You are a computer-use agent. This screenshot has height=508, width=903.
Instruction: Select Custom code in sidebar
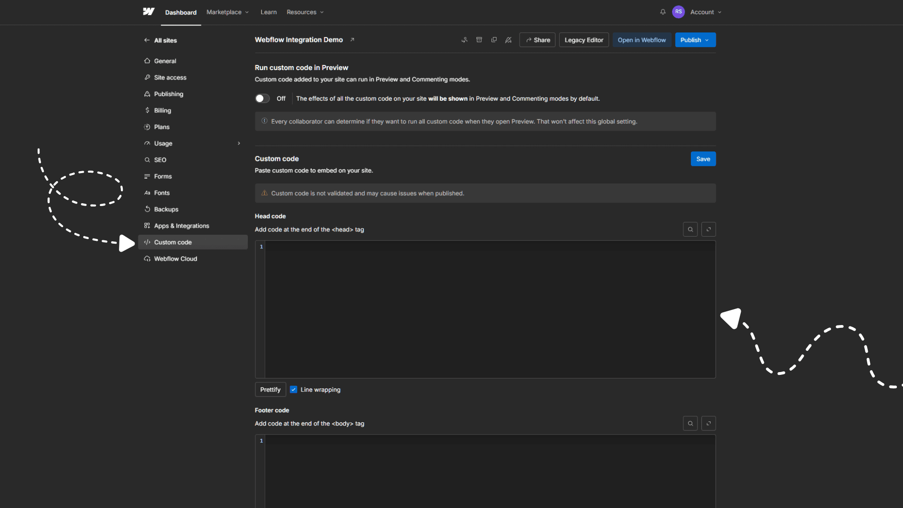pyautogui.click(x=193, y=242)
